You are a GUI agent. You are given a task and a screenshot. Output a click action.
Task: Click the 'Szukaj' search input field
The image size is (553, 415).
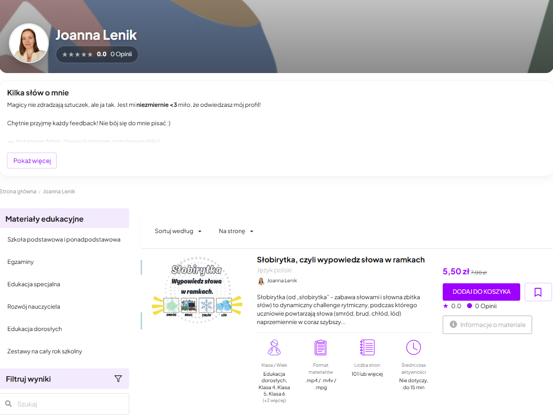tap(65, 404)
